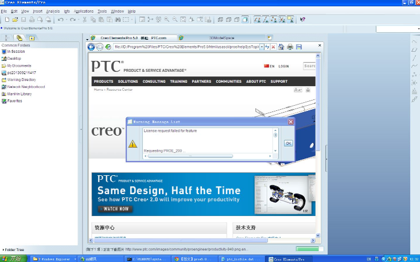Expand the browser tab list arrow
Viewport: 420px width, 262px height.
click(x=87, y=38)
